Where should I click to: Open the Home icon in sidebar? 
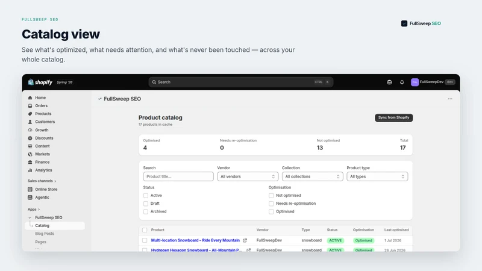pyautogui.click(x=30, y=98)
